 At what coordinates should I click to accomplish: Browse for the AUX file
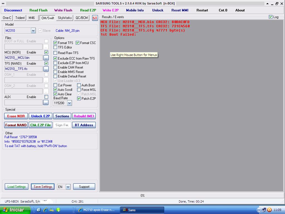[x=46, y=103]
